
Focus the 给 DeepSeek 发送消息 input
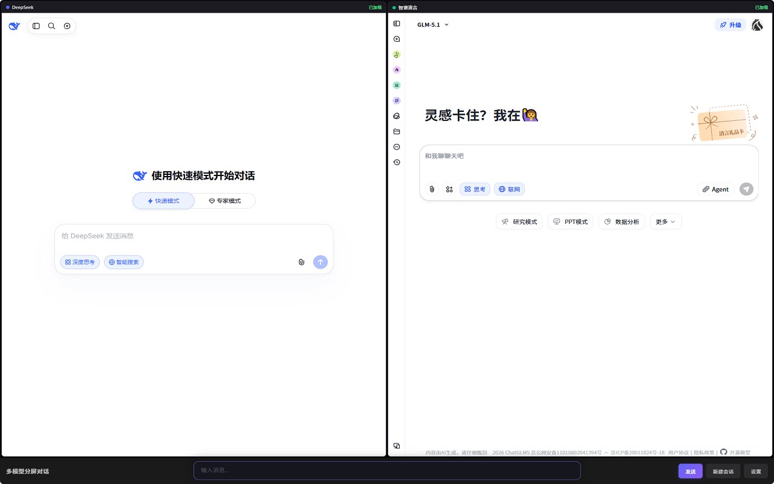coord(193,236)
